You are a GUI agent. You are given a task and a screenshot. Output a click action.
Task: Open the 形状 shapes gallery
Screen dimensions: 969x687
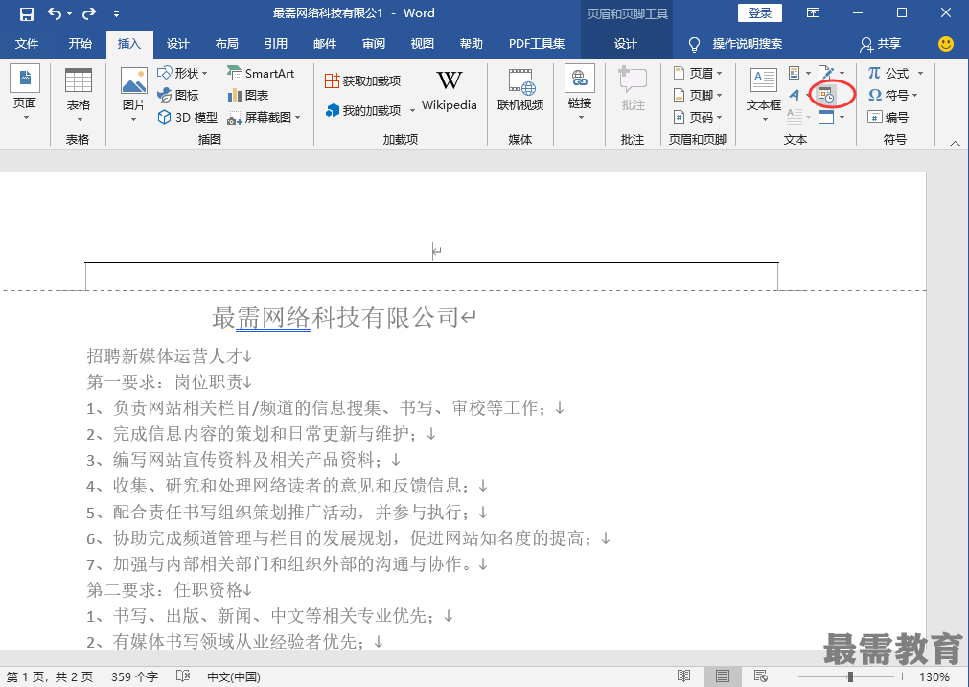tap(182, 73)
